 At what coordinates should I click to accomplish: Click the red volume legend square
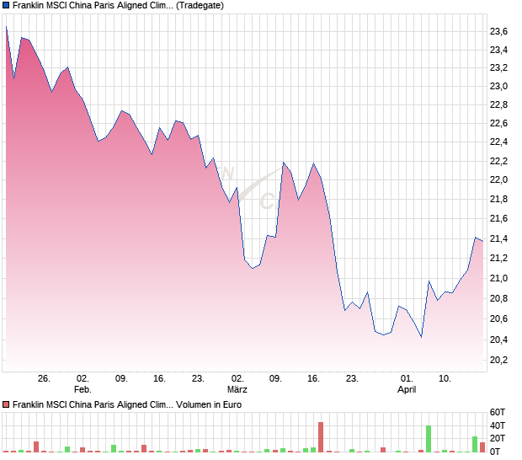click(x=6, y=404)
